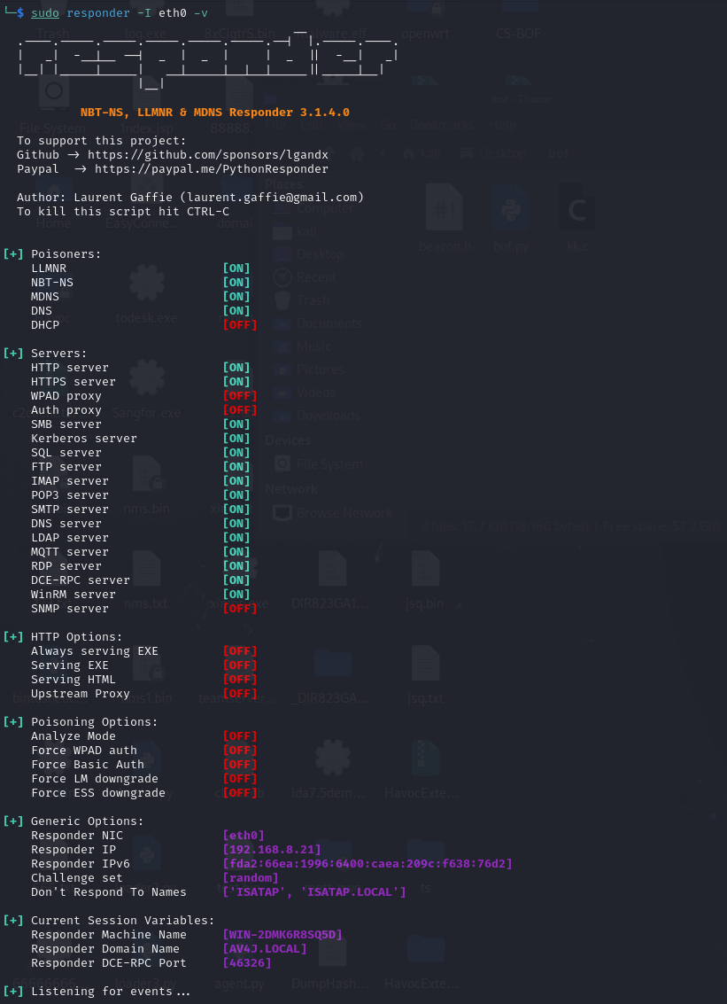Click the machine name WIN-2DMK6R8SQ5D
Screen dimensions: 727x1004
(282, 935)
